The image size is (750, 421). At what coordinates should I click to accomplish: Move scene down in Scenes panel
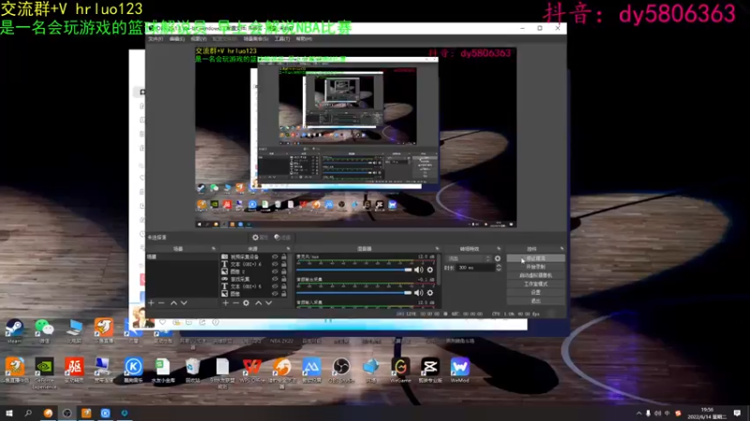(184, 303)
